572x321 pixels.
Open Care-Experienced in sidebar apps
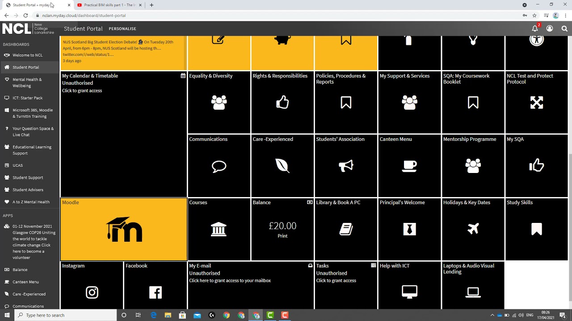click(29, 294)
